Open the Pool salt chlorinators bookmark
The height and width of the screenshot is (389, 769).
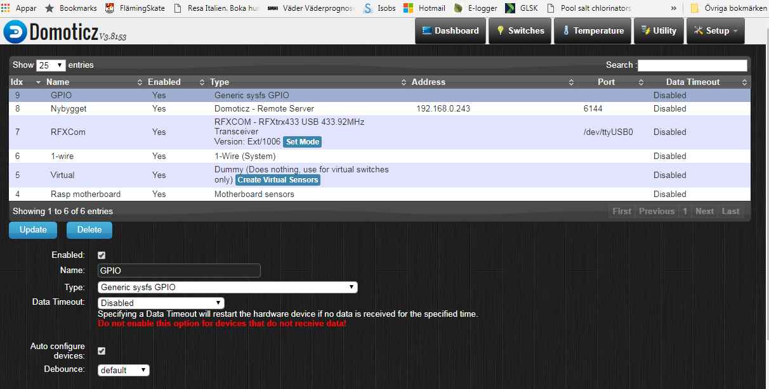click(588, 9)
